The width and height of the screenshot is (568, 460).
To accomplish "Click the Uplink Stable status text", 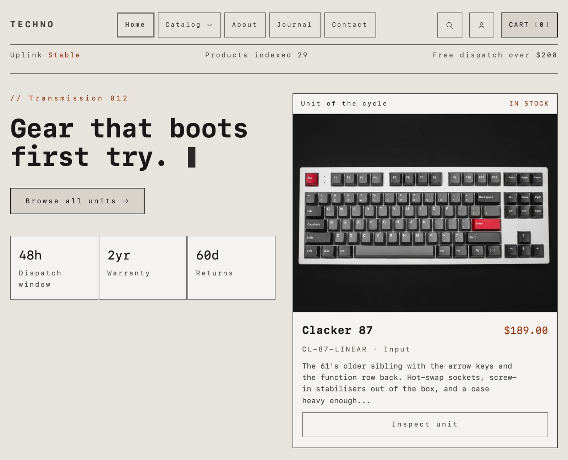I will [45, 55].
